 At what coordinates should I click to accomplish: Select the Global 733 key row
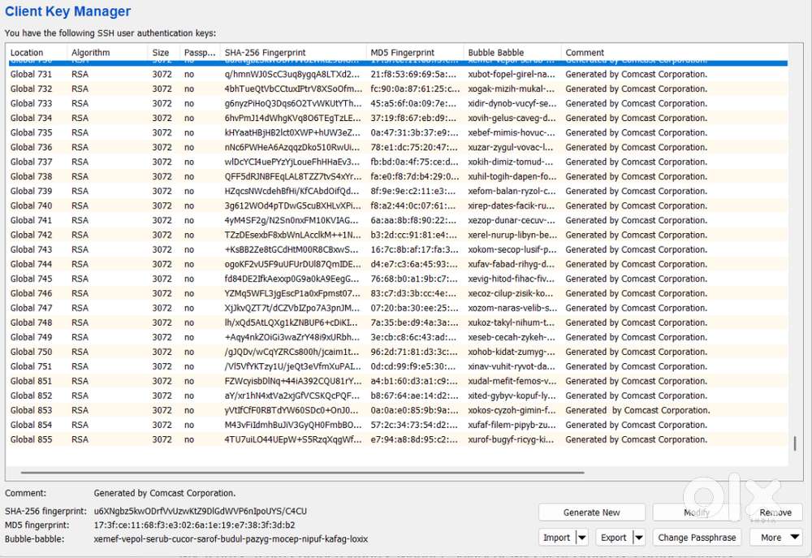point(397,103)
